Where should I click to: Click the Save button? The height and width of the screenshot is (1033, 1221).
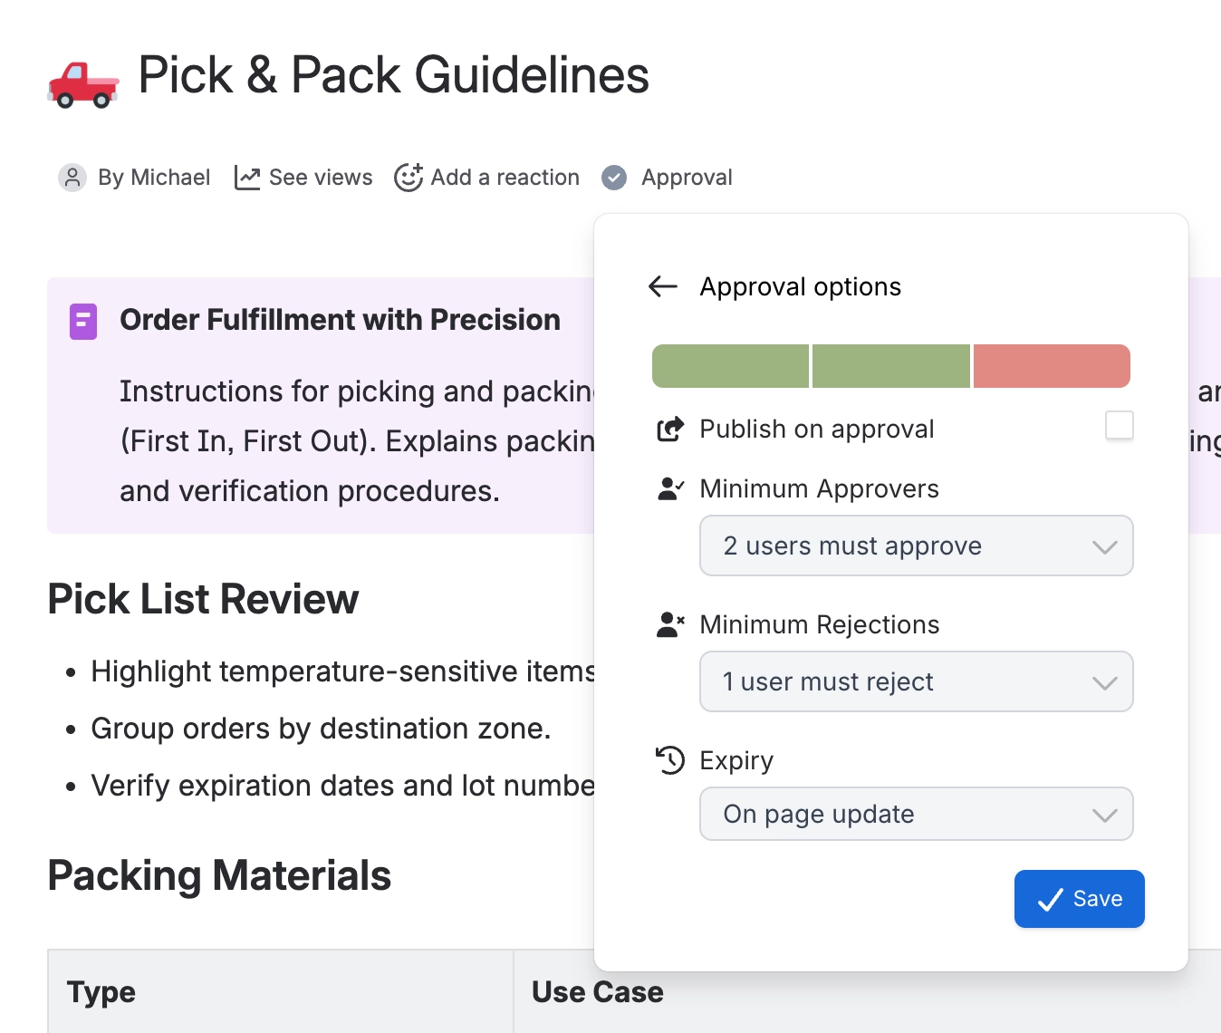(x=1079, y=899)
